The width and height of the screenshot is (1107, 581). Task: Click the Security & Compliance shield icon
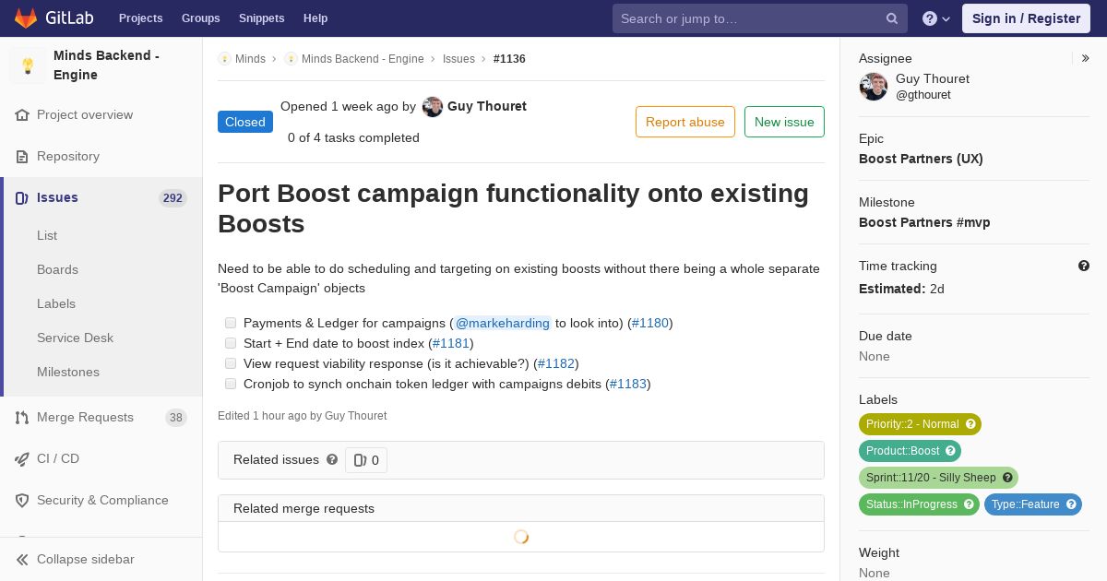coord(22,501)
